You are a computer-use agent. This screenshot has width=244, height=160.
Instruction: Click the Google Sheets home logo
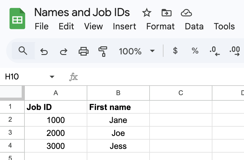pos(17,19)
